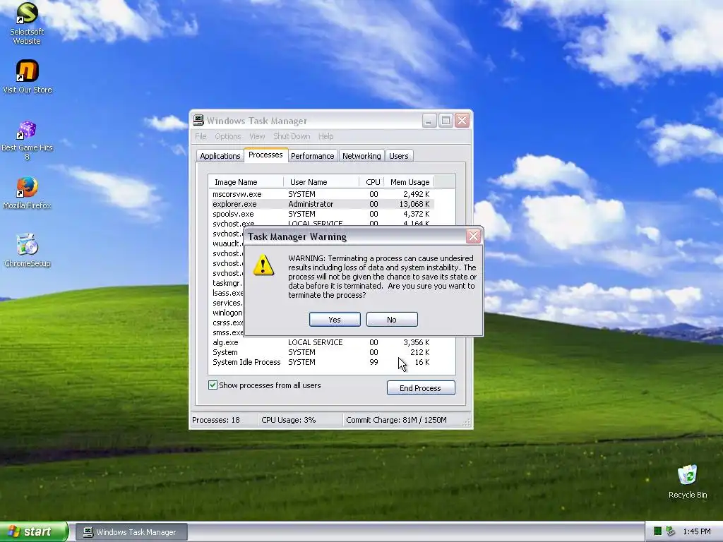The height and width of the screenshot is (542, 723).
Task: Select the Processes tab
Action: point(265,155)
